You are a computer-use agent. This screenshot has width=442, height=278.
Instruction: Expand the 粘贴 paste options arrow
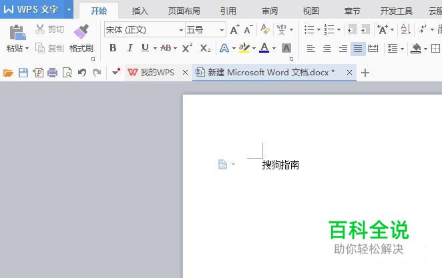click(x=27, y=49)
